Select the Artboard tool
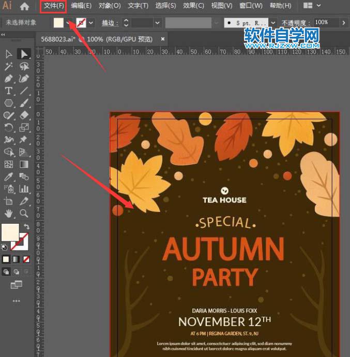 (x=9, y=201)
